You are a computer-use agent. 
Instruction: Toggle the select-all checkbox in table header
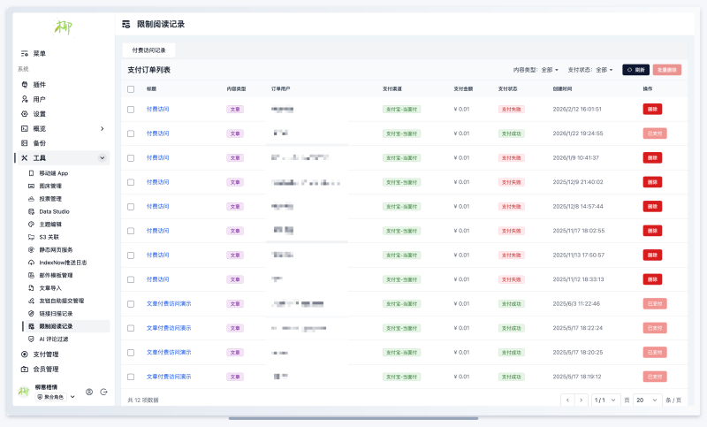[131, 89]
